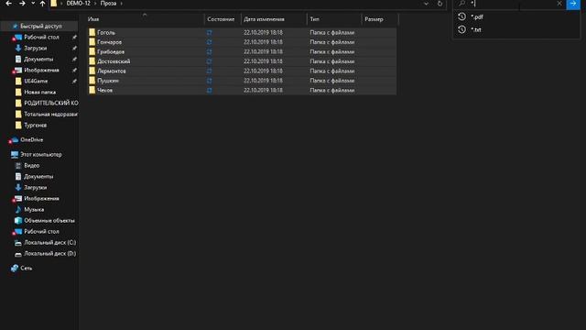Open Новая папка in sidebar

pyautogui.click(x=40, y=92)
